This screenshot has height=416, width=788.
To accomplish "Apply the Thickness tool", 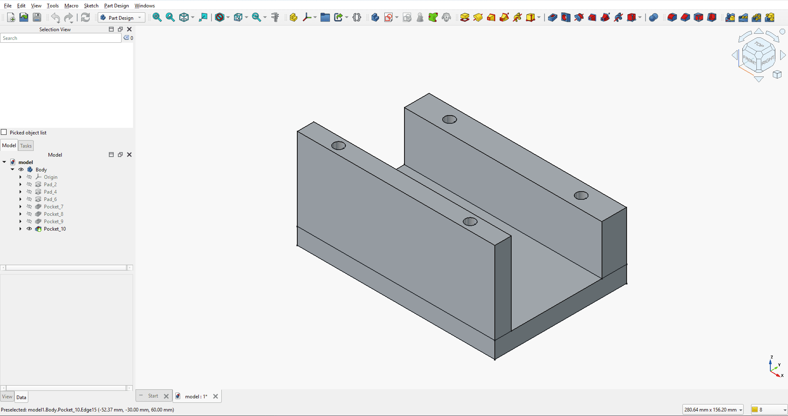I will 712,17.
